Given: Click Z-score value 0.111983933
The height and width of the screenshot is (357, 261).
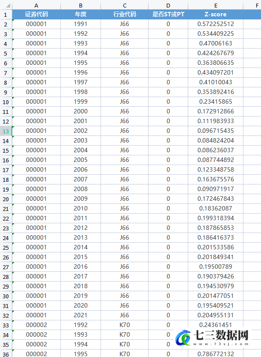Looking at the screenshot, I should [216, 121].
